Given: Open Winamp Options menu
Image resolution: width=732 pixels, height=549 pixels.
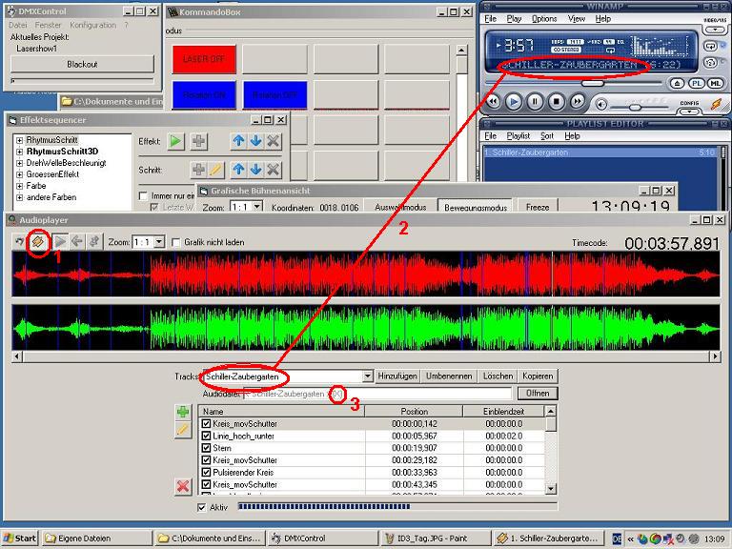Looking at the screenshot, I should coord(544,19).
